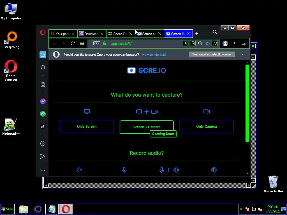
Task: Select the Notepad++ desktop shortcut
Action: click(x=11, y=127)
